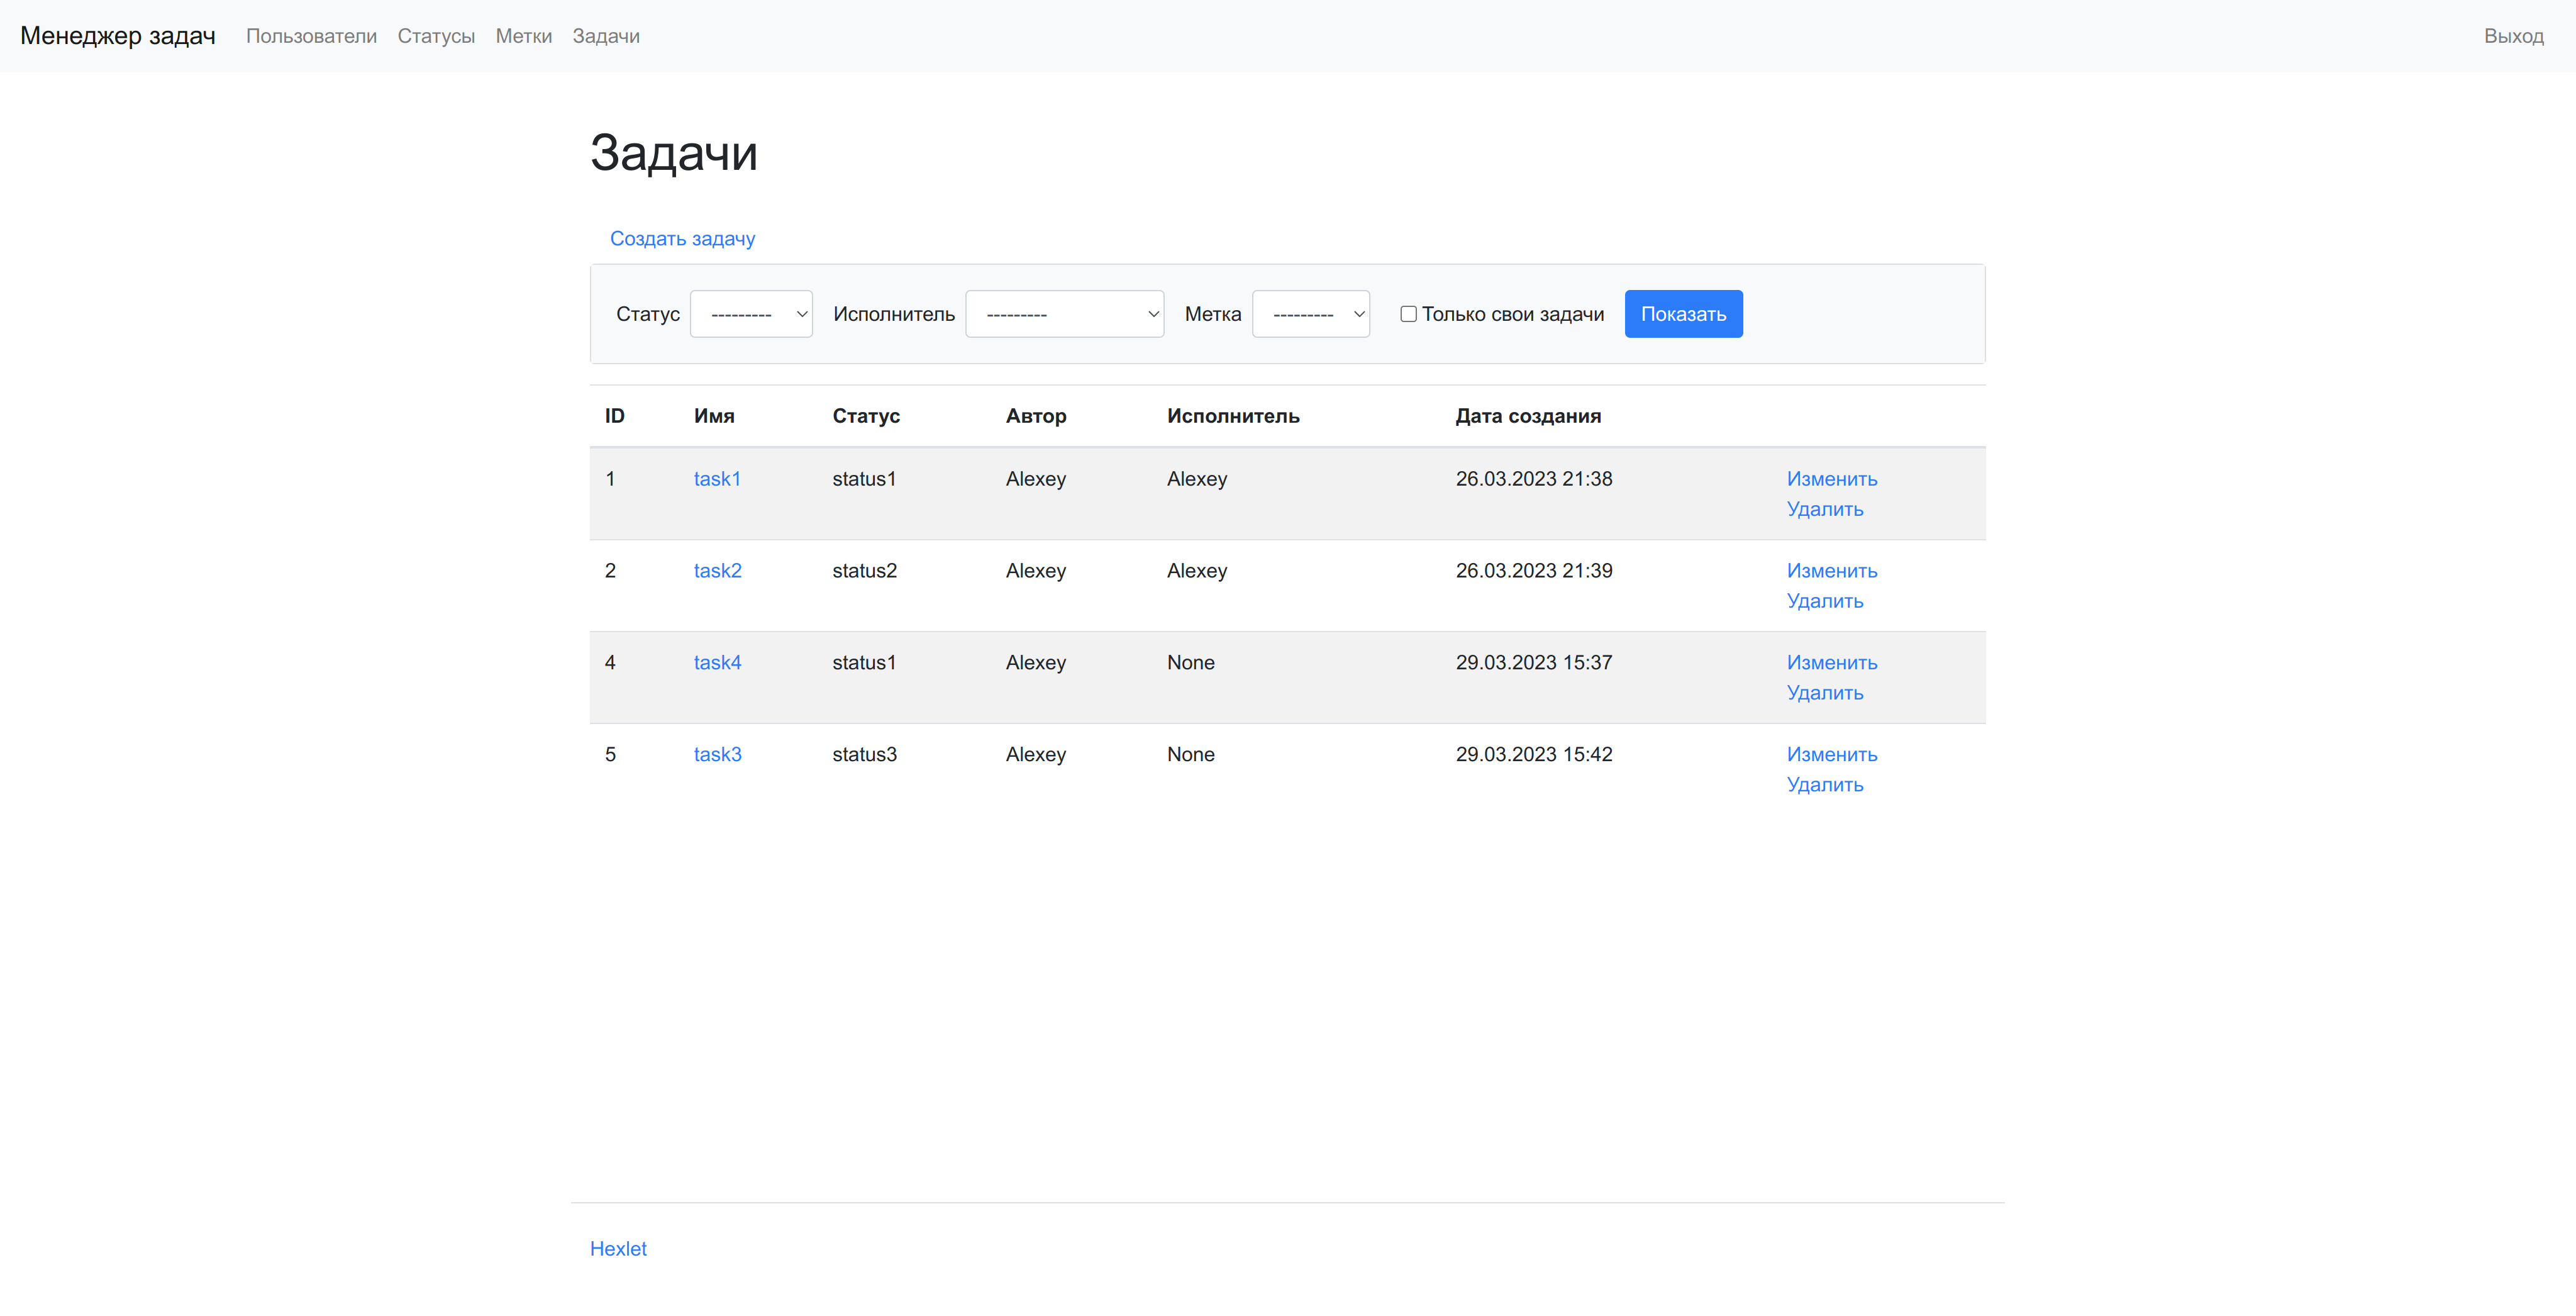The height and width of the screenshot is (1316, 2576).
Task: Click Удалить for task2
Action: (x=1824, y=601)
